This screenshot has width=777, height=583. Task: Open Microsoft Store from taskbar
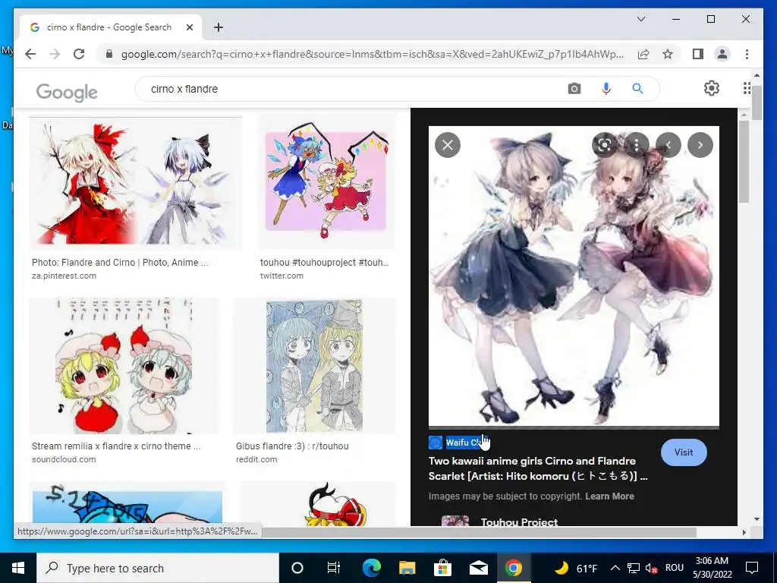click(x=442, y=568)
